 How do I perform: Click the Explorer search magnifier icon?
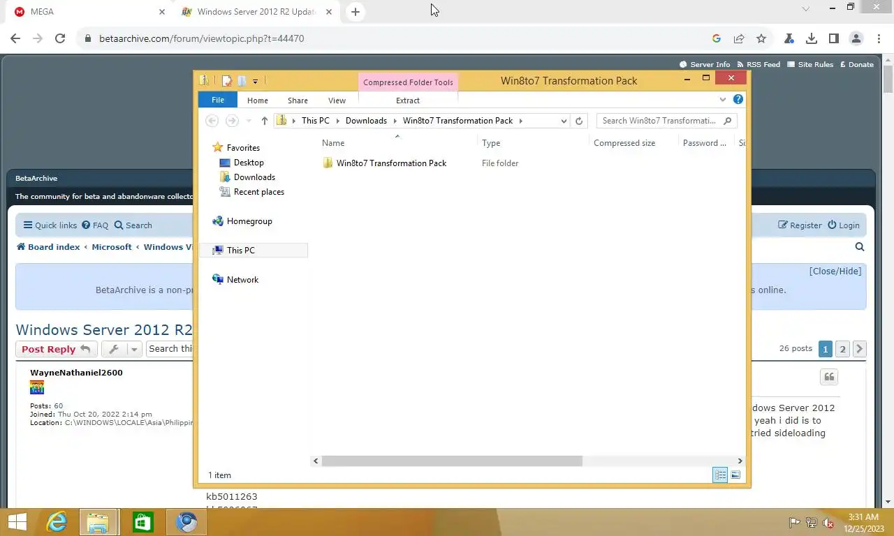pyautogui.click(x=728, y=121)
